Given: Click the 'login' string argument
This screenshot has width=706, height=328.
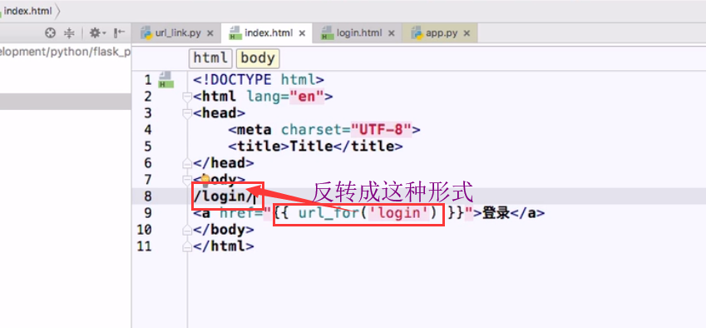Looking at the screenshot, I should pyautogui.click(x=398, y=213).
